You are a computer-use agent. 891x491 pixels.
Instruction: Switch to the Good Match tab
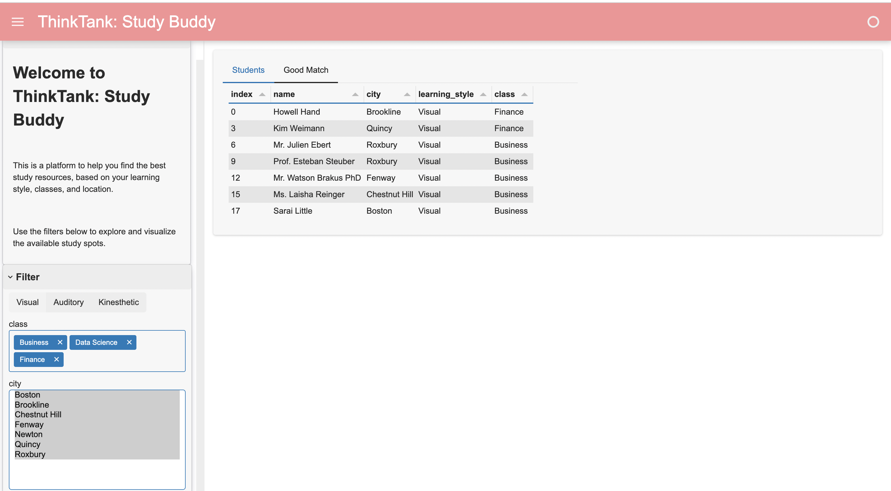click(306, 70)
